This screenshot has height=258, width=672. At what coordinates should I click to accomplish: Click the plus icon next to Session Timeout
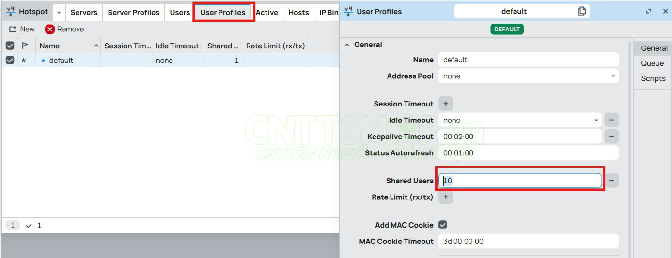(x=446, y=104)
